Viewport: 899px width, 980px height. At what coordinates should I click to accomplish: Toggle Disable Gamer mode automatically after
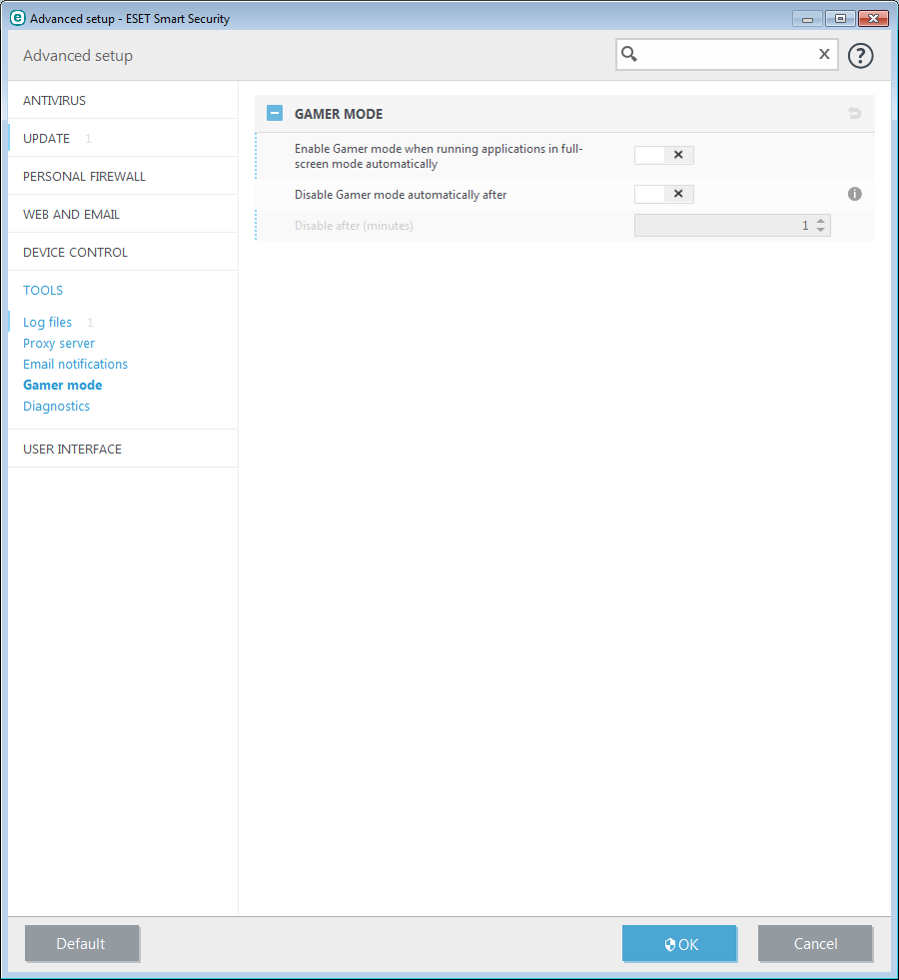(663, 194)
